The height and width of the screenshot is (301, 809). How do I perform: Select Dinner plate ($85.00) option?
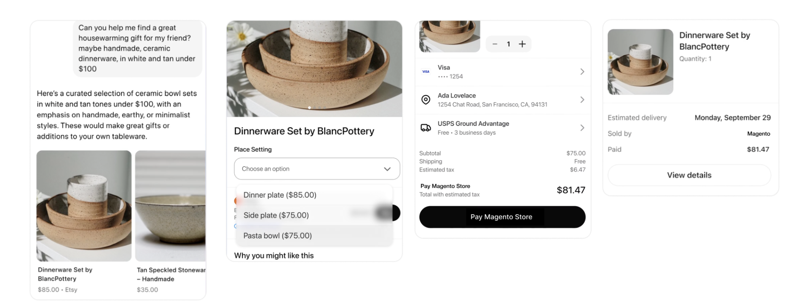point(280,195)
